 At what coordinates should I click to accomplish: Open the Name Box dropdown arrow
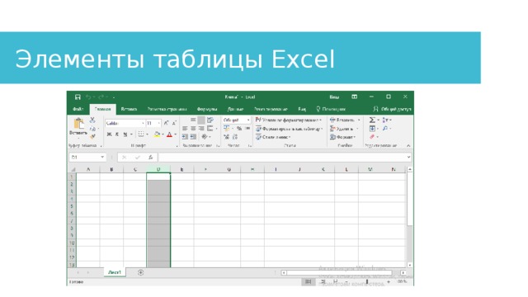[x=102, y=158]
